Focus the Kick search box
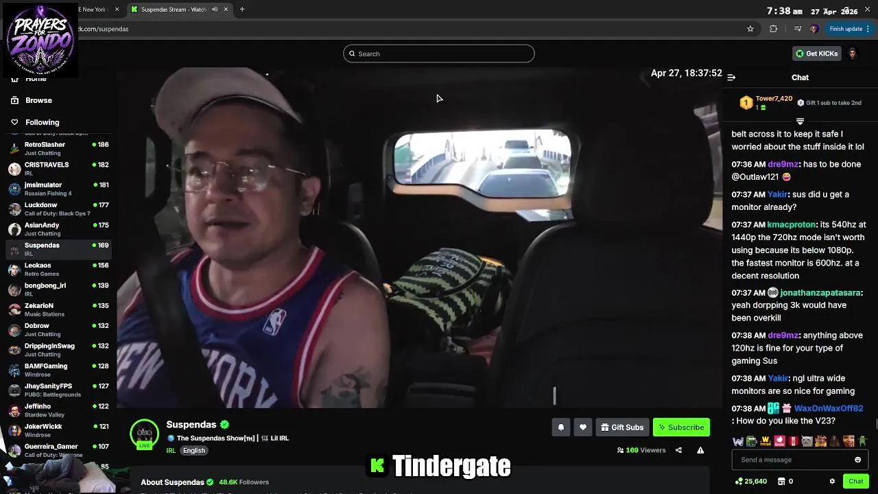The width and height of the screenshot is (878, 494). point(439,54)
